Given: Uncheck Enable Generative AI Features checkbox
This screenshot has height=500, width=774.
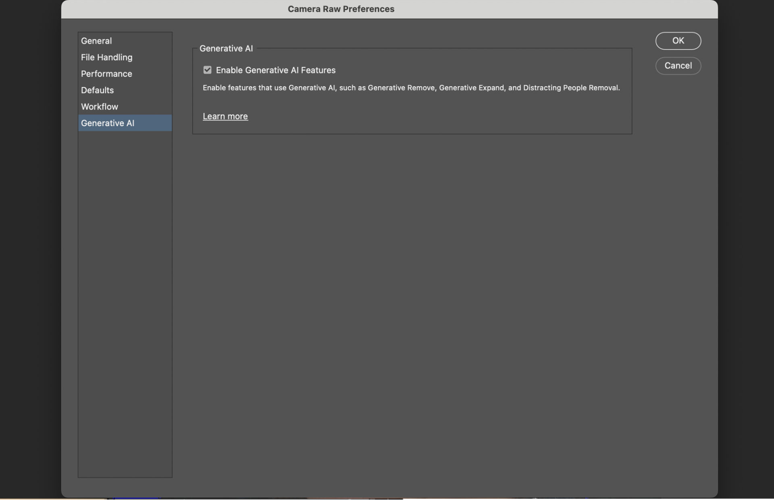Looking at the screenshot, I should tap(207, 70).
